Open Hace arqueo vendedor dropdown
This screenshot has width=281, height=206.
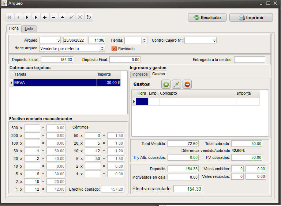[102, 49]
